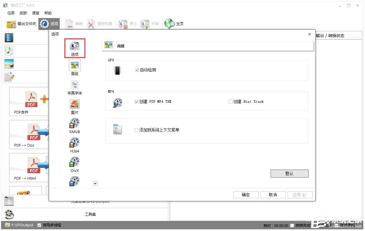Confirm with the 确定 button
The height and width of the screenshot is (231, 365).
pyautogui.click(x=246, y=195)
